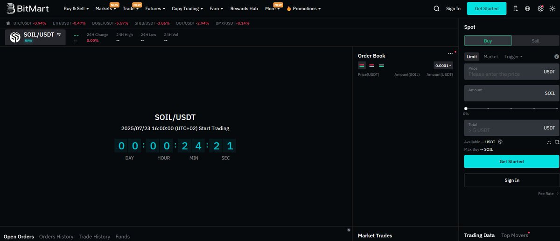Click the Order Book heading
This screenshot has height=241, width=560.
(371, 56)
